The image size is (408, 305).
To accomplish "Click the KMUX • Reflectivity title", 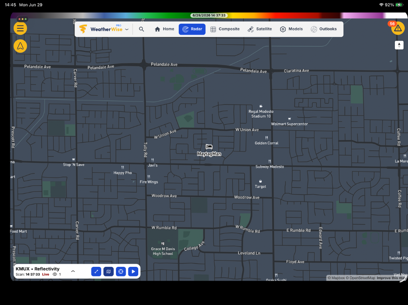I will 37,269.
